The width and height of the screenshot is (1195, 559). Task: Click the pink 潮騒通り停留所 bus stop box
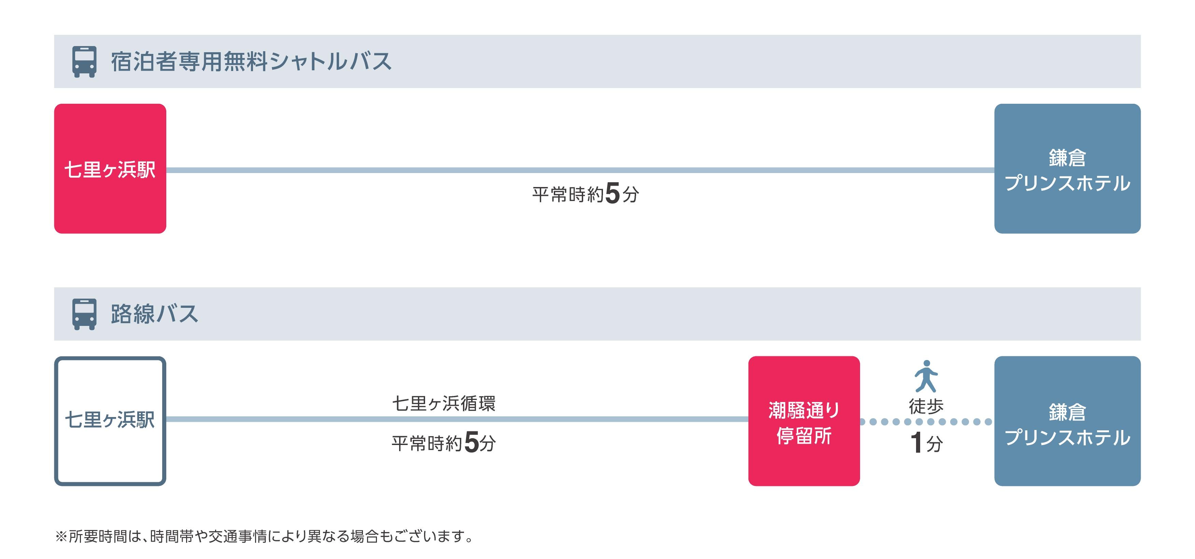803,421
